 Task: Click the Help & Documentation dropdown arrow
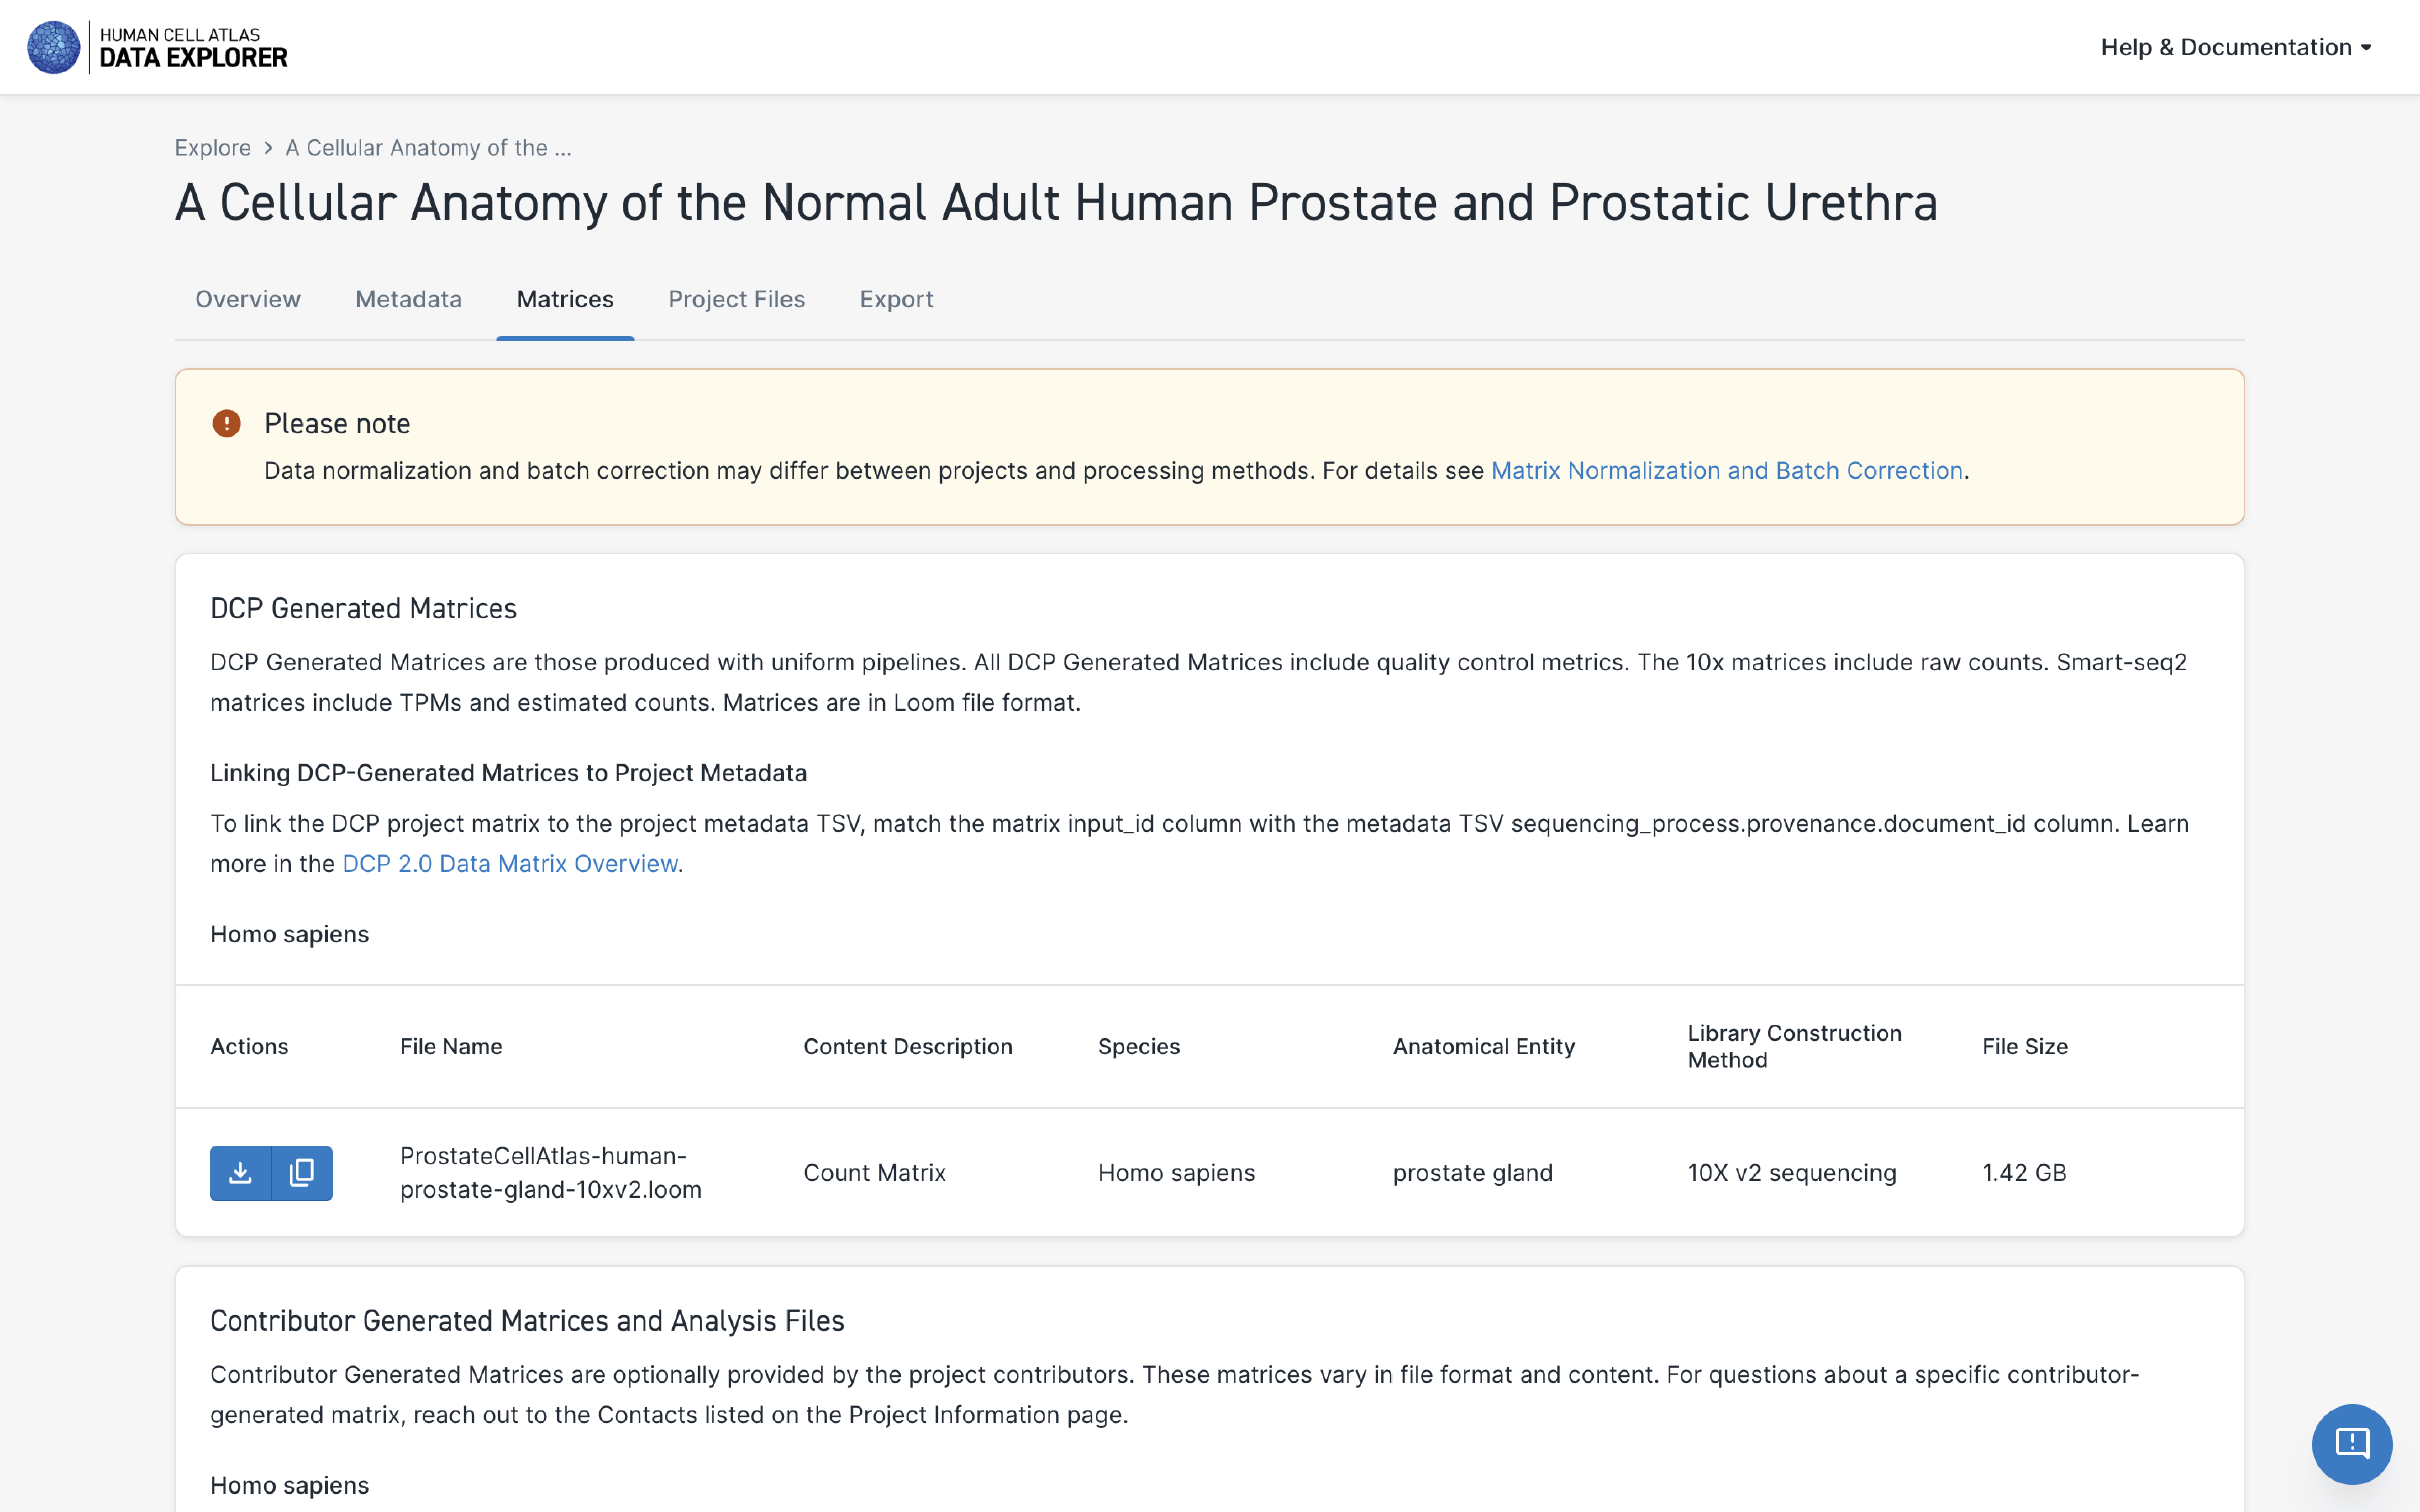coord(2373,47)
